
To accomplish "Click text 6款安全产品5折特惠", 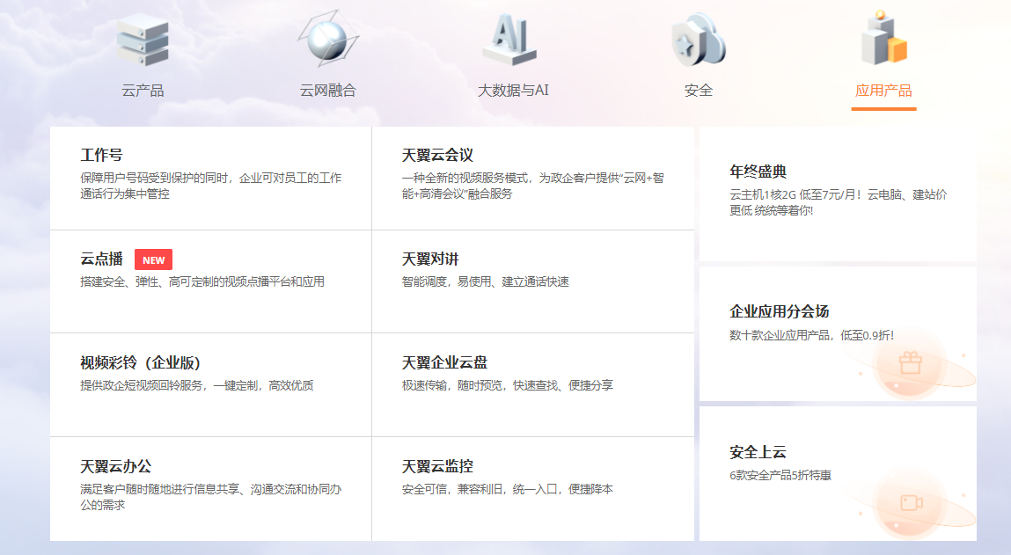I will [780, 475].
